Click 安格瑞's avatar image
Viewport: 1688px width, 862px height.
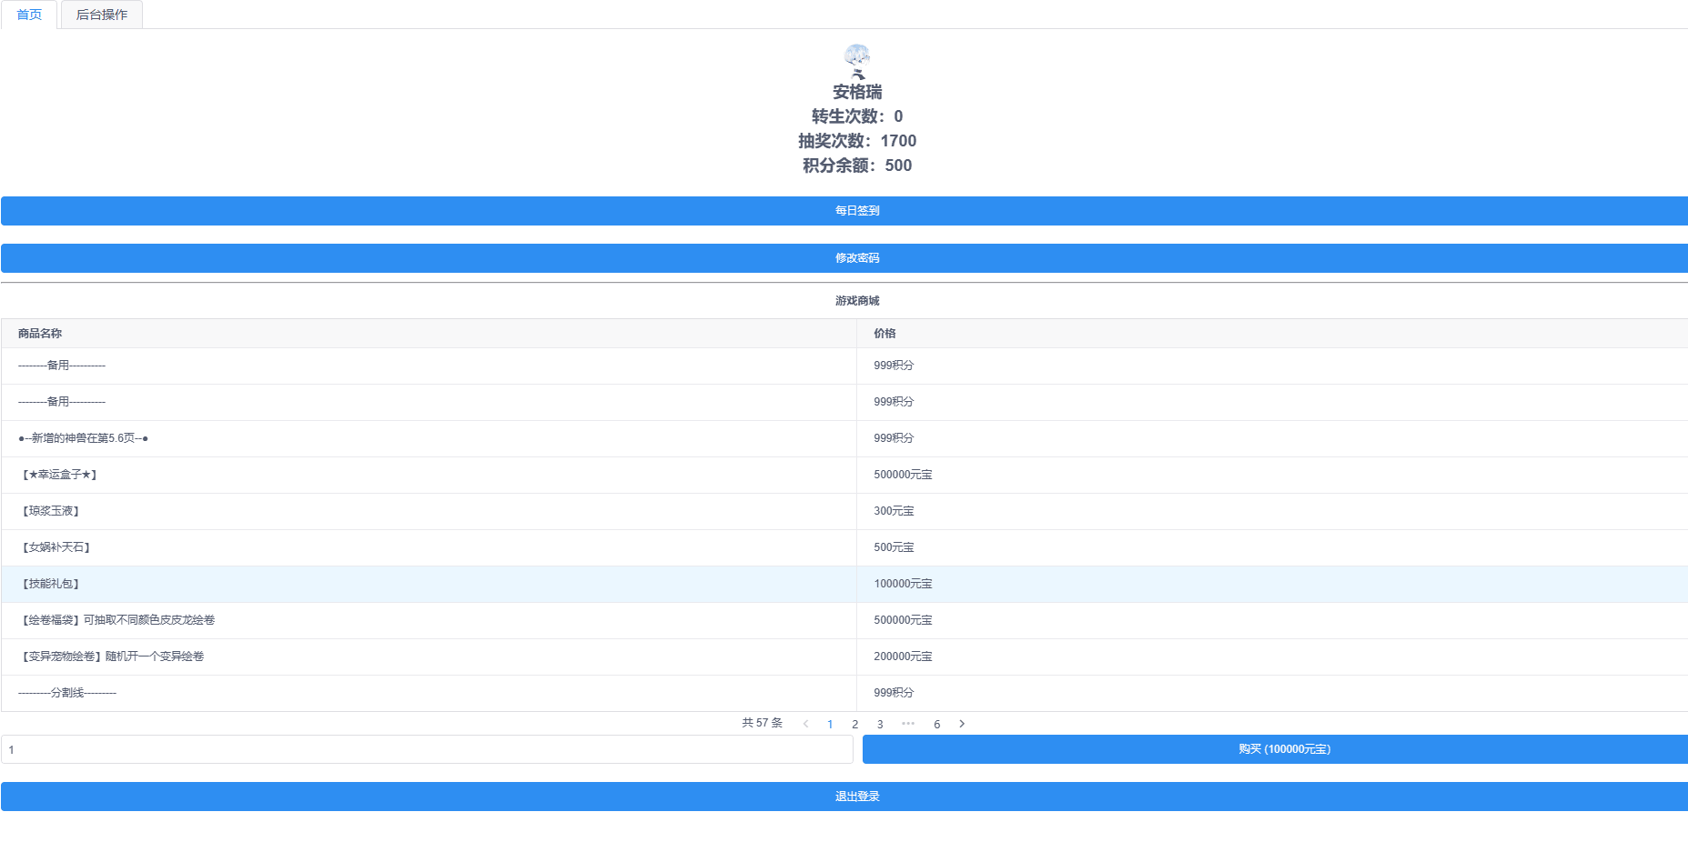click(854, 61)
